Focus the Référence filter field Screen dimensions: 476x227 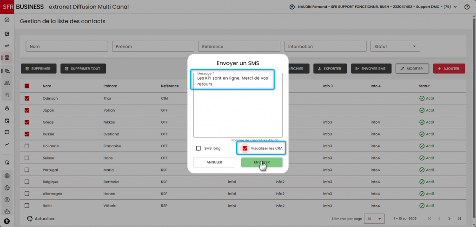click(239, 46)
